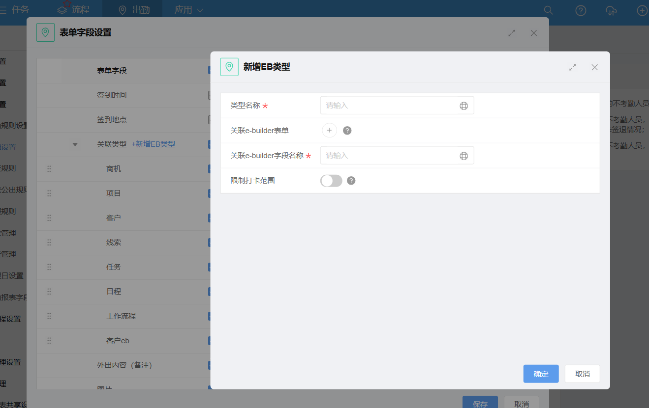This screenshot has height=408, width=649.
Task: Maximize the 新增EB类型 dialog
Action: [572, 67]
